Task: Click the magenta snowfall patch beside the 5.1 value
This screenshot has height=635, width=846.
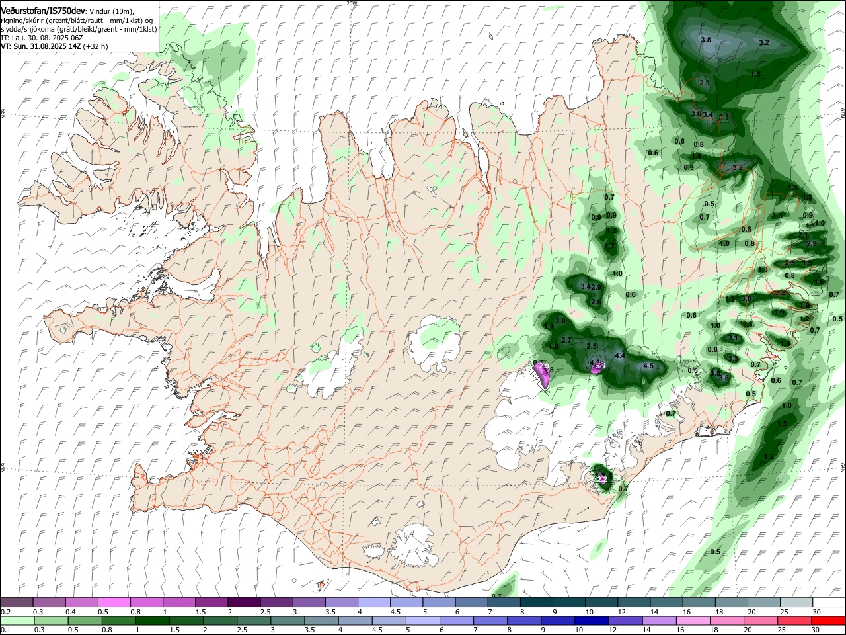Action: [596, 368]
